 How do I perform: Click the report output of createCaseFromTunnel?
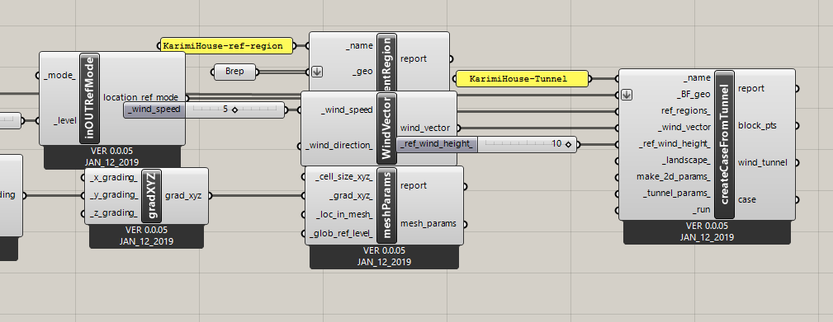point(751,88)
